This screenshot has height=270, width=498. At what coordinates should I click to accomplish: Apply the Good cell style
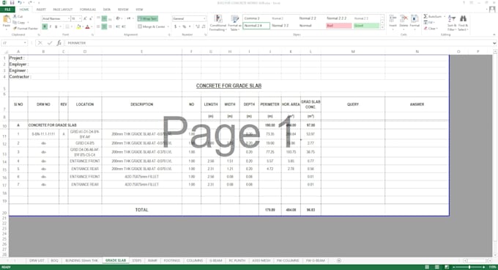click(366, 26)
